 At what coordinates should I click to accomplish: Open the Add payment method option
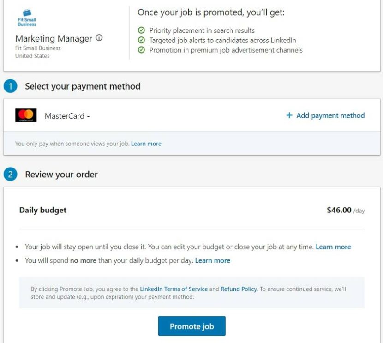325,115
